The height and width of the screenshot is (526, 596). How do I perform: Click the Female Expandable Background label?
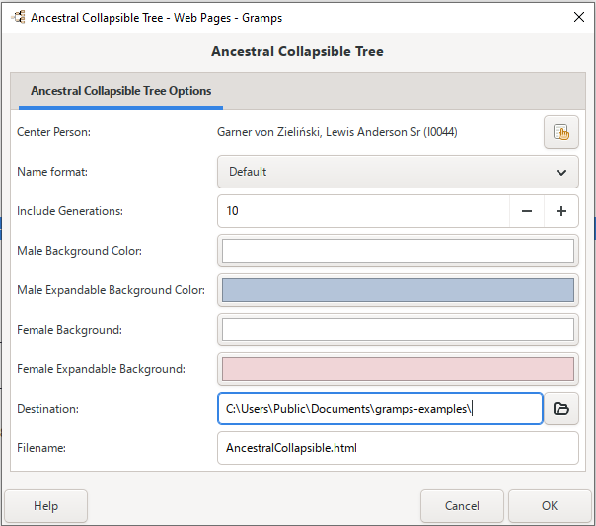coord(101,369)
